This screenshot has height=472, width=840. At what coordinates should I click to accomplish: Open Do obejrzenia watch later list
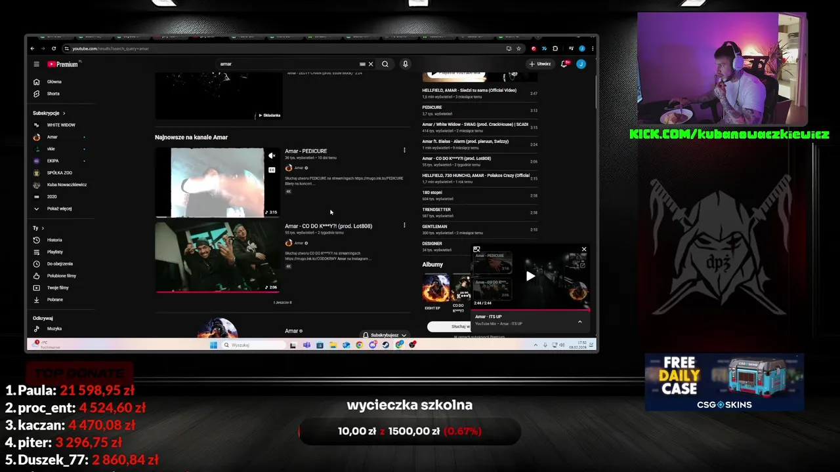(60, 264)
